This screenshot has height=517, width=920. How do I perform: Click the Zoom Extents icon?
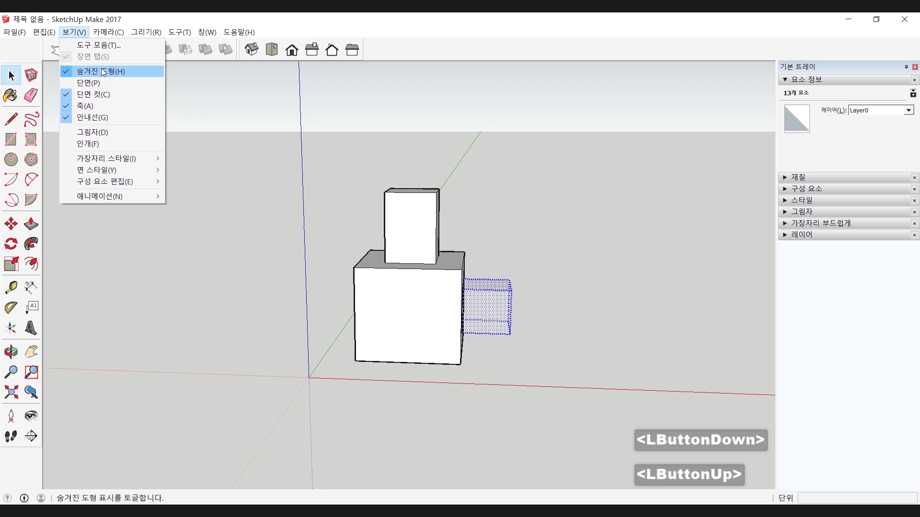click(11, 393)
